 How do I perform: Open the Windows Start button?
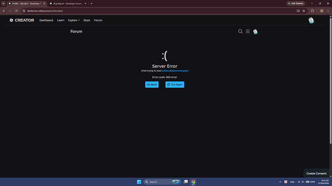click(139, 182)
